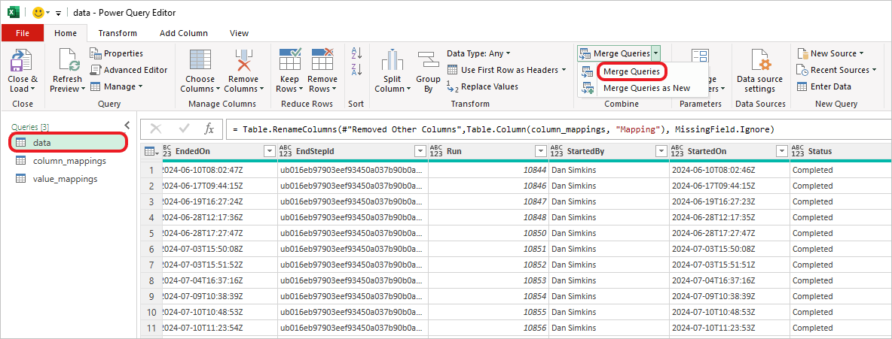Open the File tab
Viewport: 892px width, 339px height.
22,33
